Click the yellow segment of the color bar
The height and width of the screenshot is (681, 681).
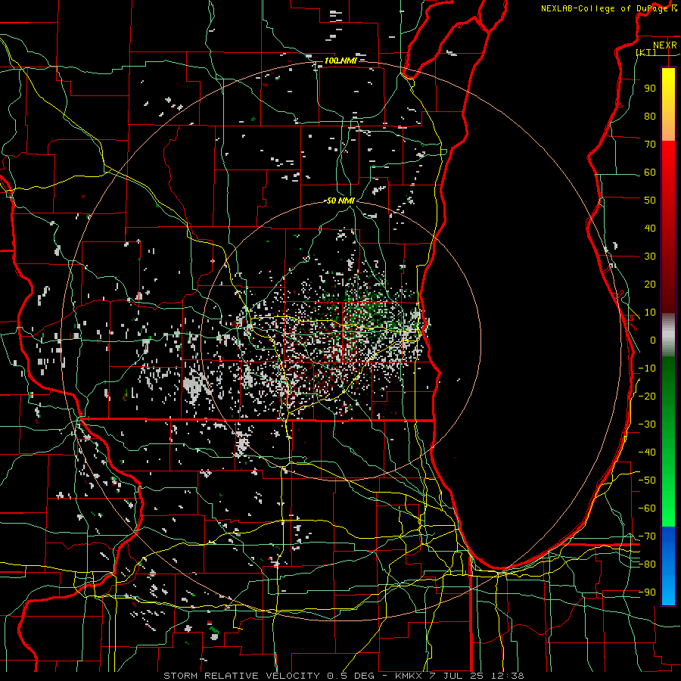point(668,104)
